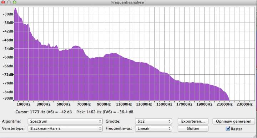
Task: Open the Grootte dropdown showing 512
Action: (153, 121)
